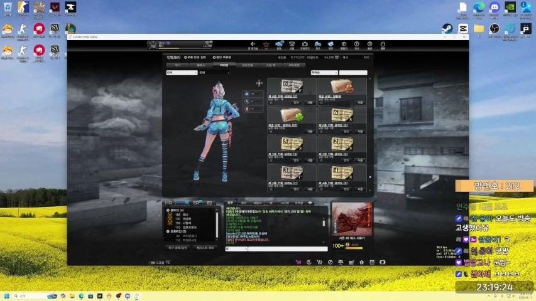536x301 pixels.
Task: Click the exclamation info icon in top bar
Action: tap(356, 44)
